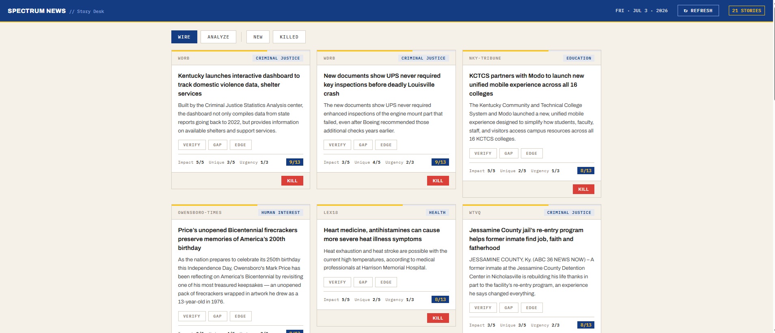
Task: Click the NKY-TRIBUNE source label
Action: coord(485,58)
